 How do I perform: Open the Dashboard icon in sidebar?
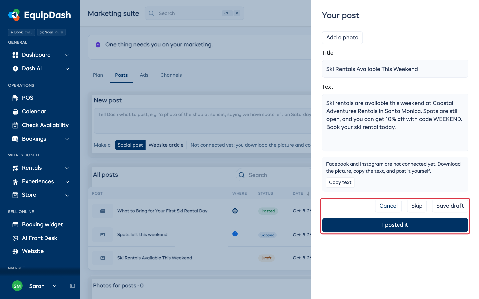pos(15,55)
